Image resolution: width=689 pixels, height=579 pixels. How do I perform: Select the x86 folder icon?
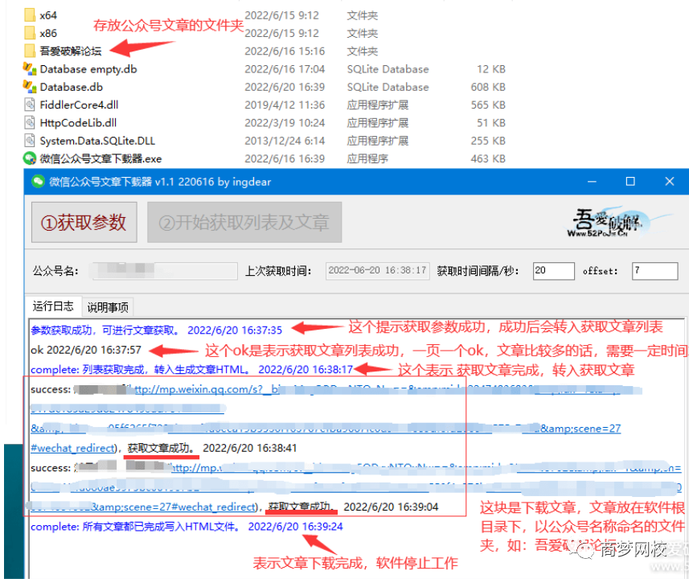pyautogui.click(x=30, y=33)
